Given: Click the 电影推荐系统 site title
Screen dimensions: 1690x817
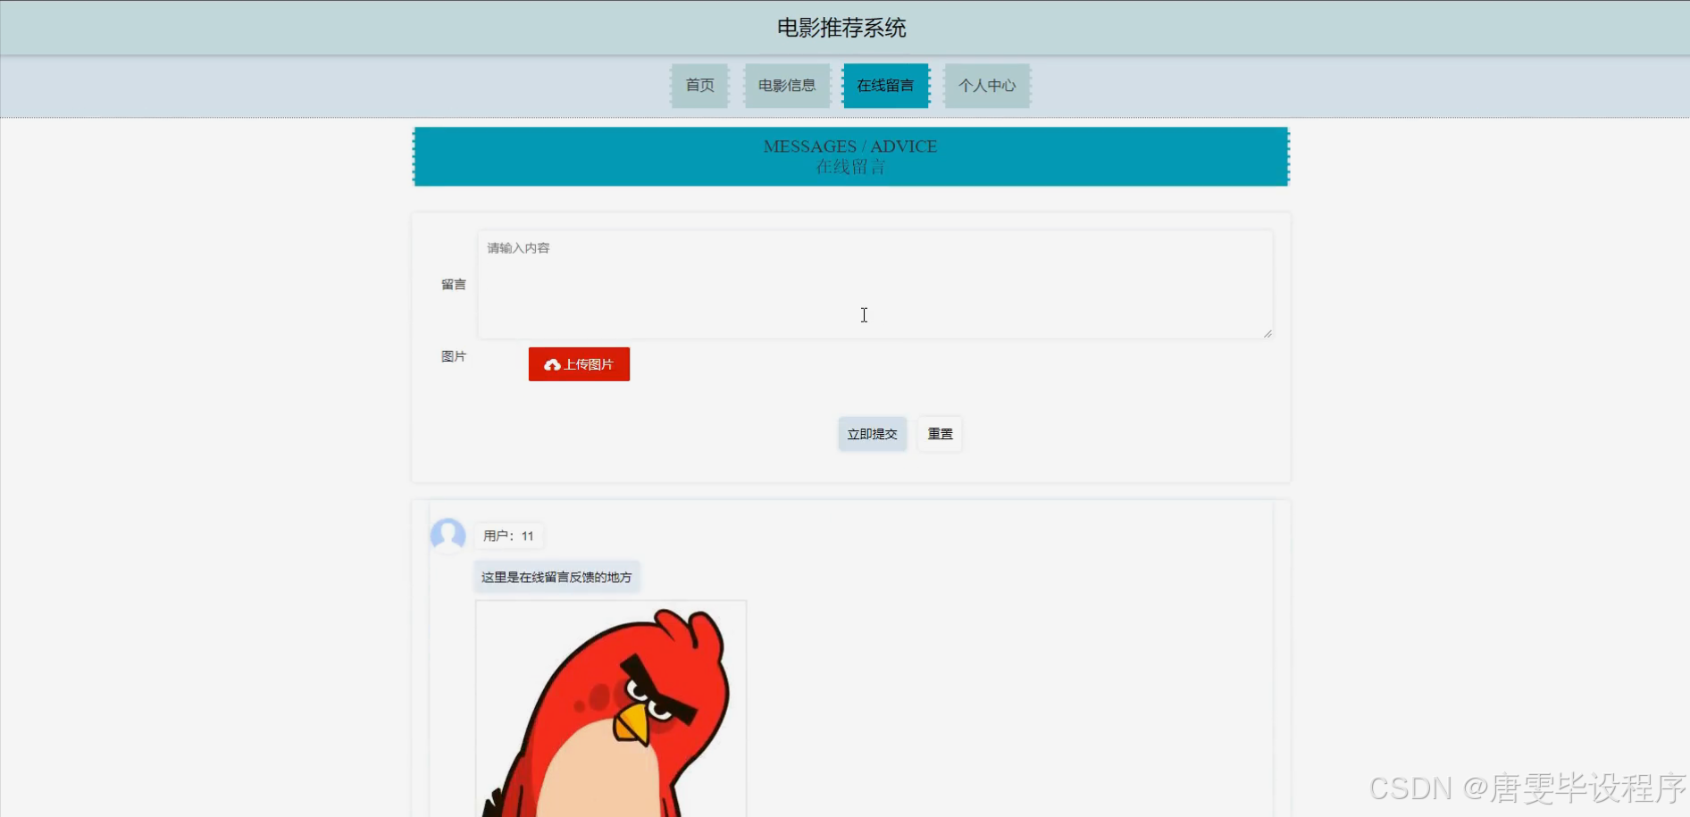Looking at the screenshot, I should point(841,28).
